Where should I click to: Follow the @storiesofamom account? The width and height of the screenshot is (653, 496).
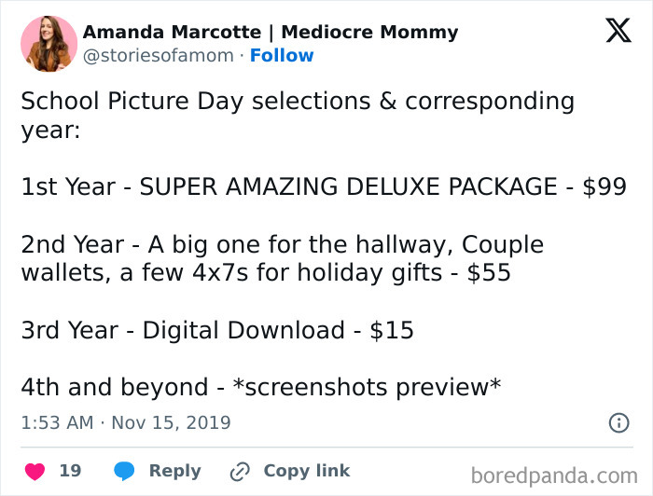282,55
